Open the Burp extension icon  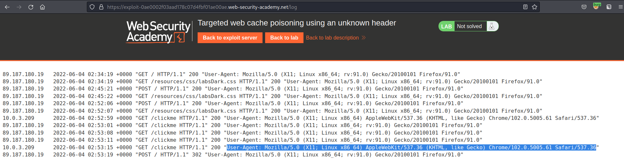(596, 6)
